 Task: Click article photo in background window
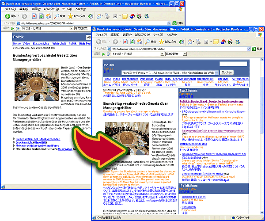click(37, 84)
